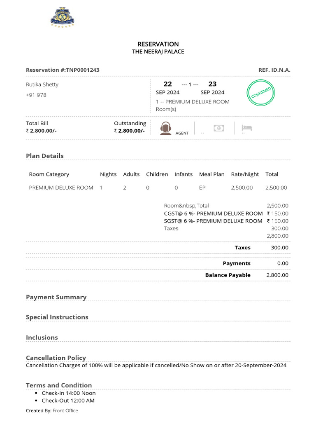Click the Front Office creator text
316x422 pixels.
(65, 410)
